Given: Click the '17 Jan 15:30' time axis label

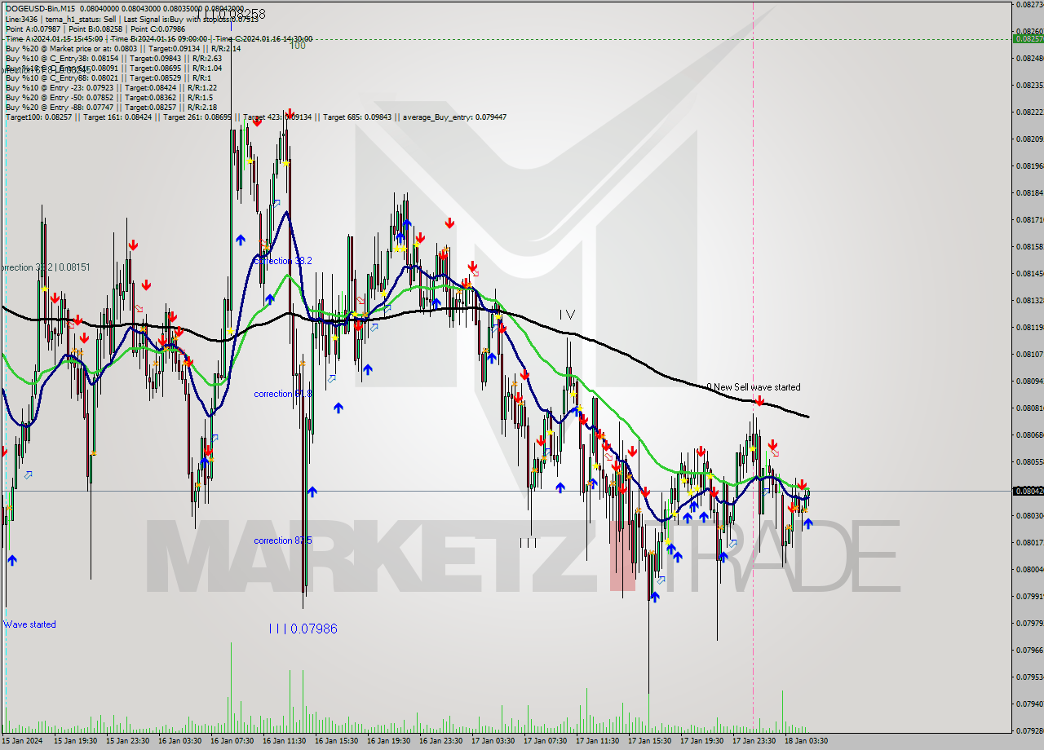Looking at the screenshot, I should [649, 741].
